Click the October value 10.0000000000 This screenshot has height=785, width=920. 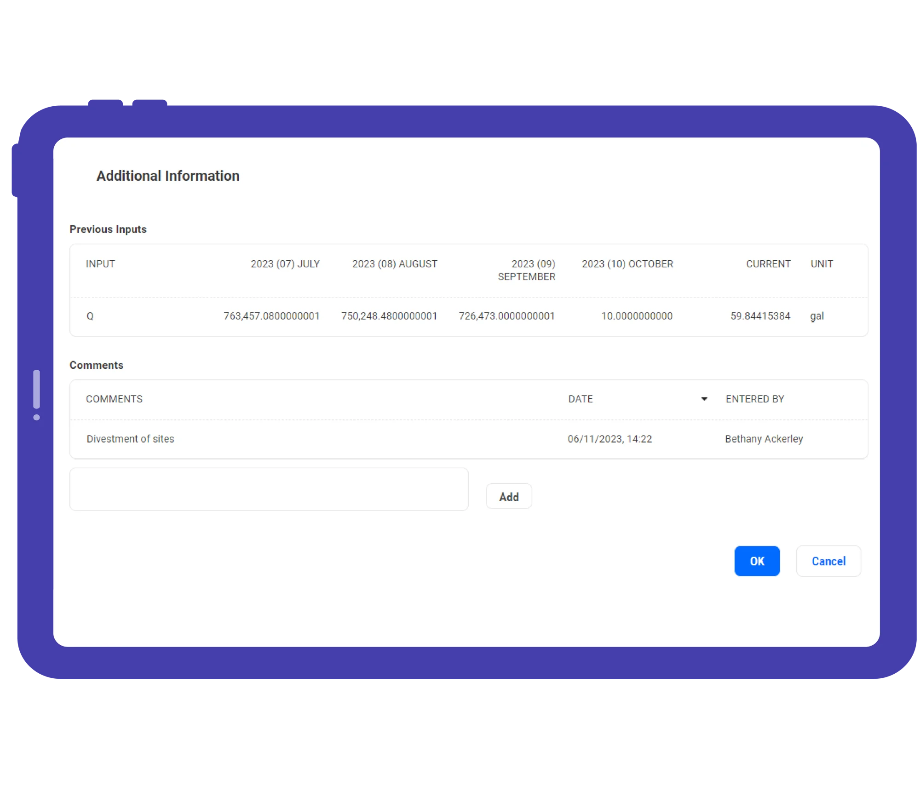pyautogui.click(x=637, y=316)
